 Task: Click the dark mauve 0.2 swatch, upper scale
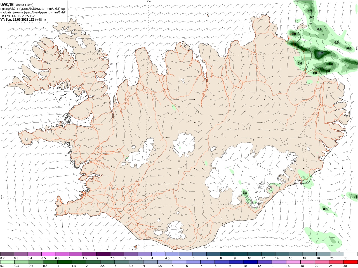7,254
